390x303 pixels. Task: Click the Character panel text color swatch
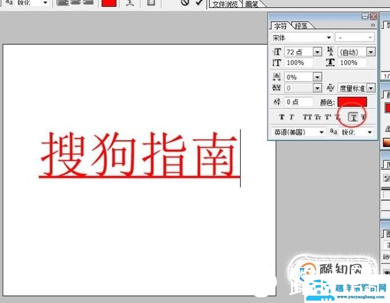[x=352, y=102]
